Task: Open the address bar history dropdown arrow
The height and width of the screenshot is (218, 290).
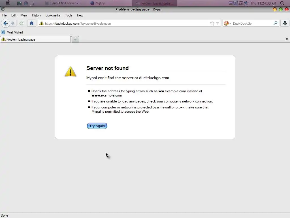Action: (218, 24)
